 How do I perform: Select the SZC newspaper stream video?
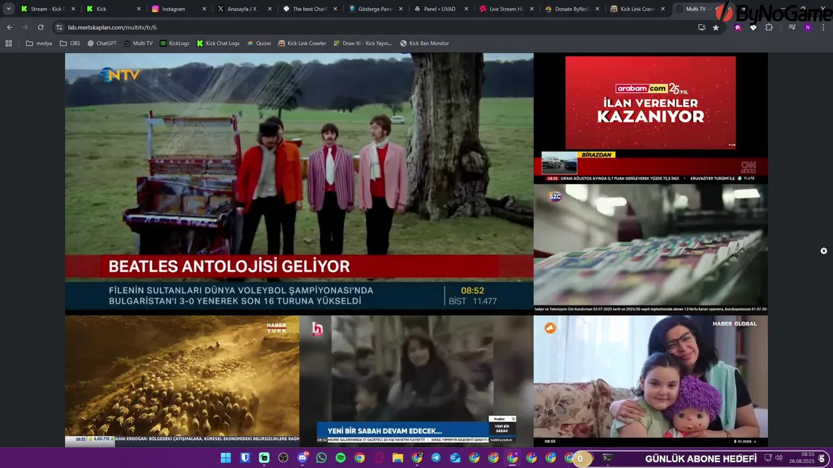tap(651, 250)
